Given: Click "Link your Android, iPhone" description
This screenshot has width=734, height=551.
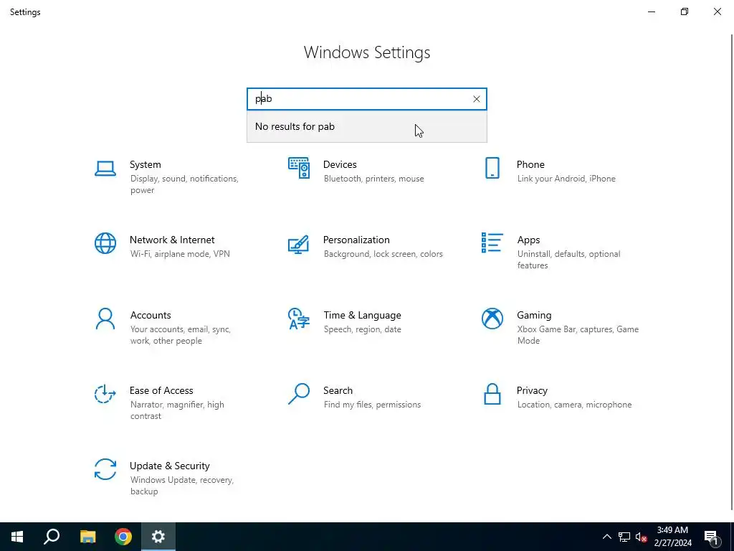Looking at the screenshot, I should point(566,179).
